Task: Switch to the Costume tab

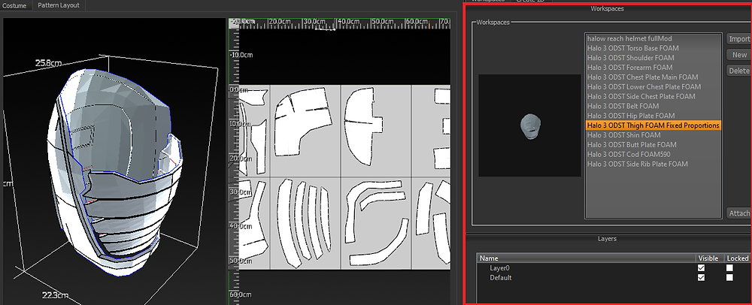Action: click(15, 6)
